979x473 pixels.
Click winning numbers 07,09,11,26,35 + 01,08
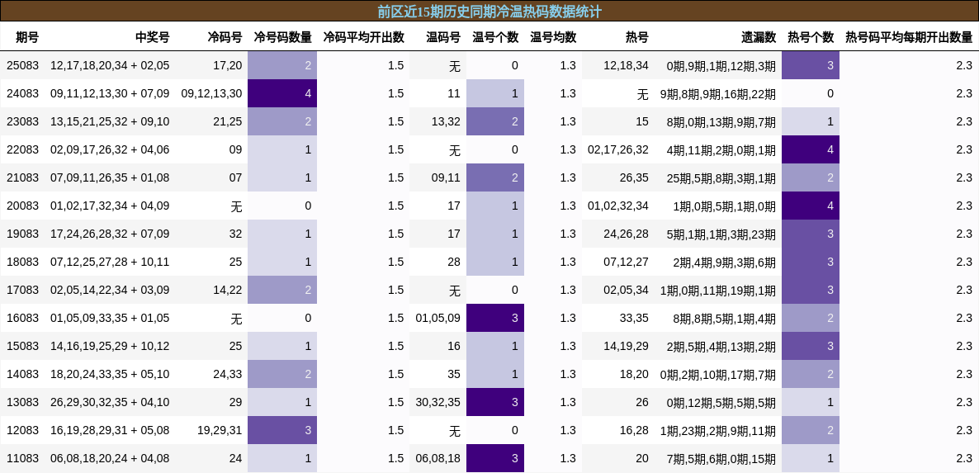click(x=110, y=177)
